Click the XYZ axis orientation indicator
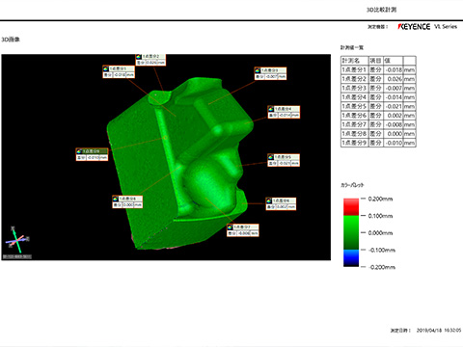Screen dimensions: 463x347 tap(17, 239)
